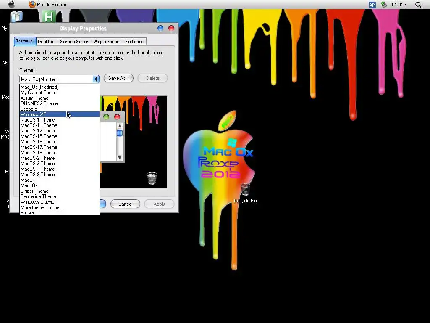Select the Recycle Bin desktop icon
430x323 pixels.
tap(245, 193)
